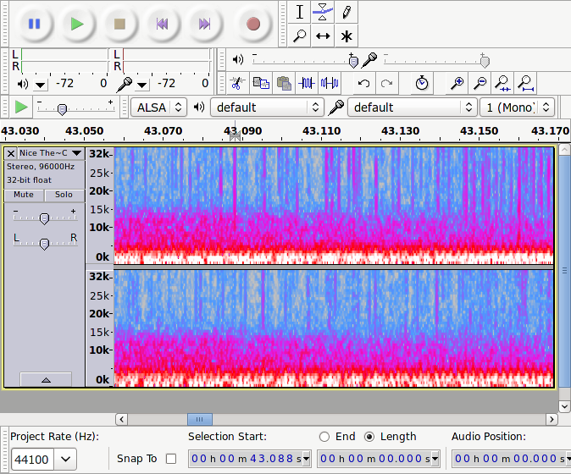Click the Undo arrow
Image resolution: width=571 pixels, height=474 pixels.
[x=363, y=83]
